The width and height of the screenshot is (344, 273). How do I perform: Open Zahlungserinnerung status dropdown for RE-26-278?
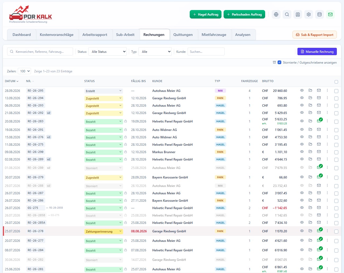coord(103,232)
